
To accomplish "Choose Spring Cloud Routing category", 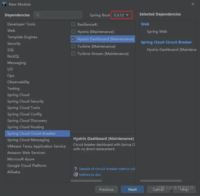I will pyautogui.click(x=37, y=127).
